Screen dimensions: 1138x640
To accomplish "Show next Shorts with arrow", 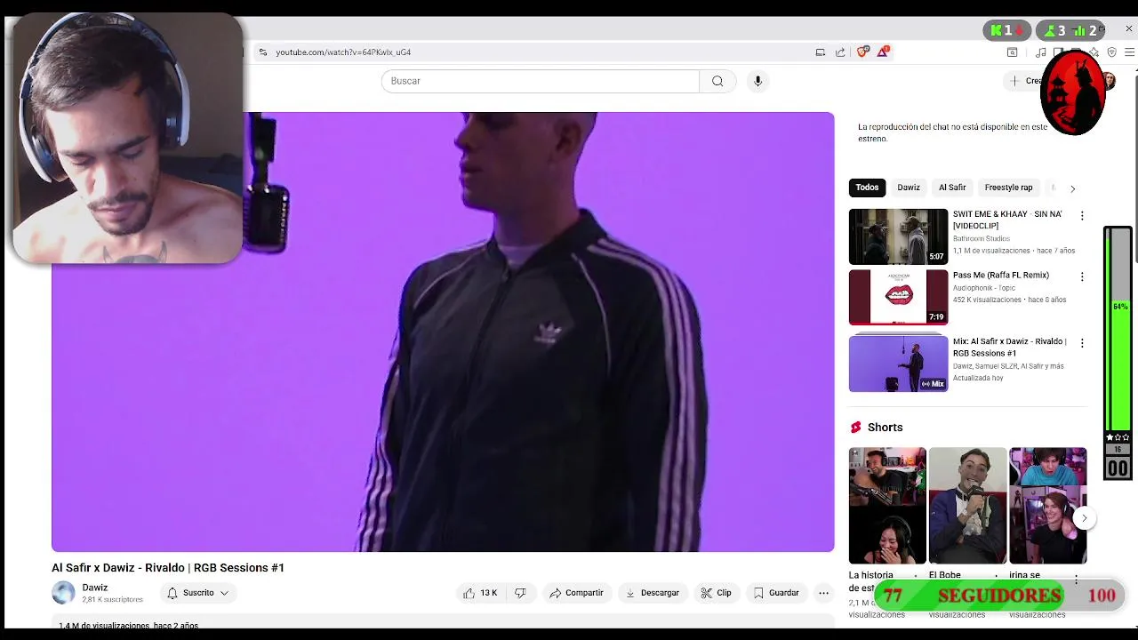I will pos(1084,518).
